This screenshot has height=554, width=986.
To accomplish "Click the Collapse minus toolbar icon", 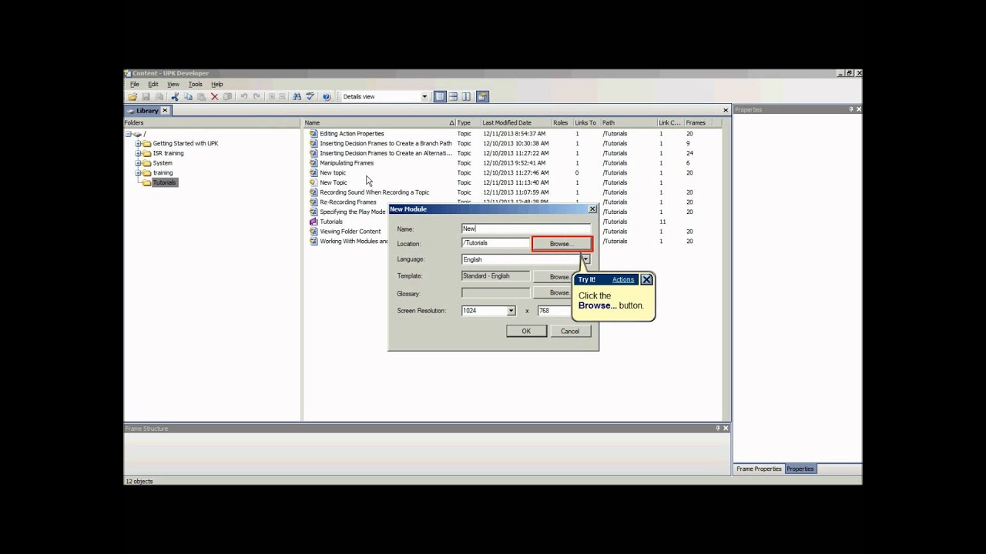I will 282,97.
